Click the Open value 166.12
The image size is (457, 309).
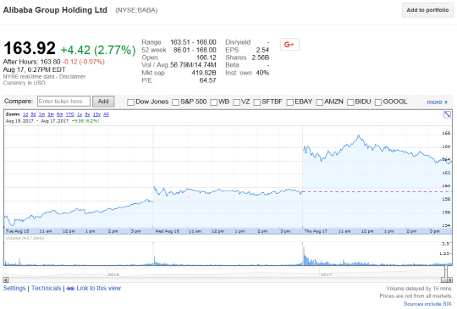coord(206,58)
